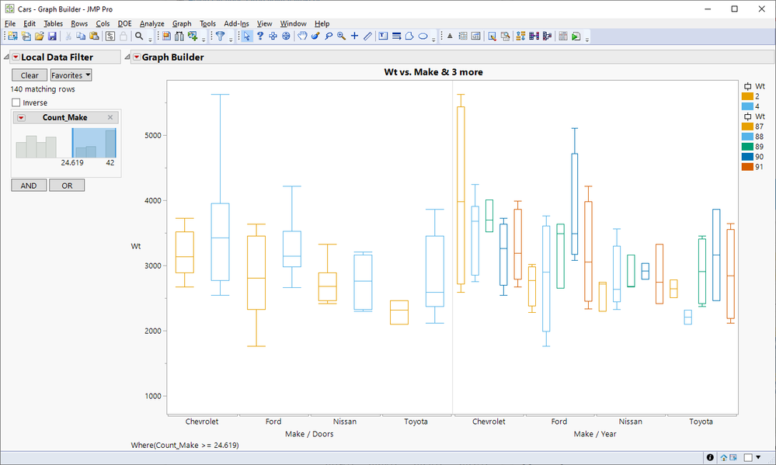Click the home window icon in status bar

point(723,457)
